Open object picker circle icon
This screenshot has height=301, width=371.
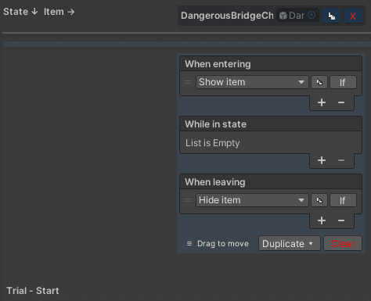point(312,16)
